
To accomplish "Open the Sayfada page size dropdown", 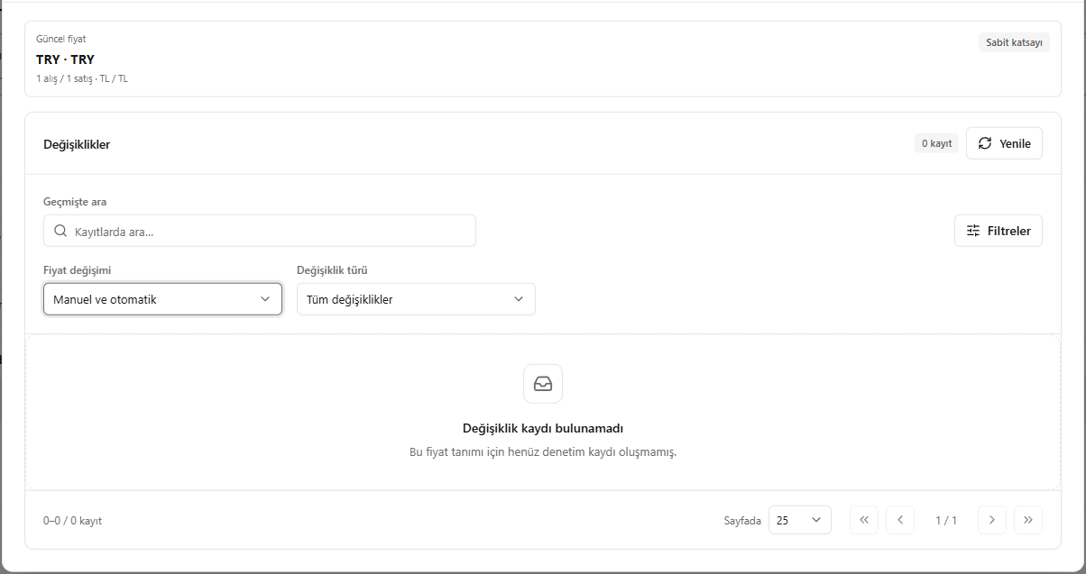I will click(x=800, y=520).
